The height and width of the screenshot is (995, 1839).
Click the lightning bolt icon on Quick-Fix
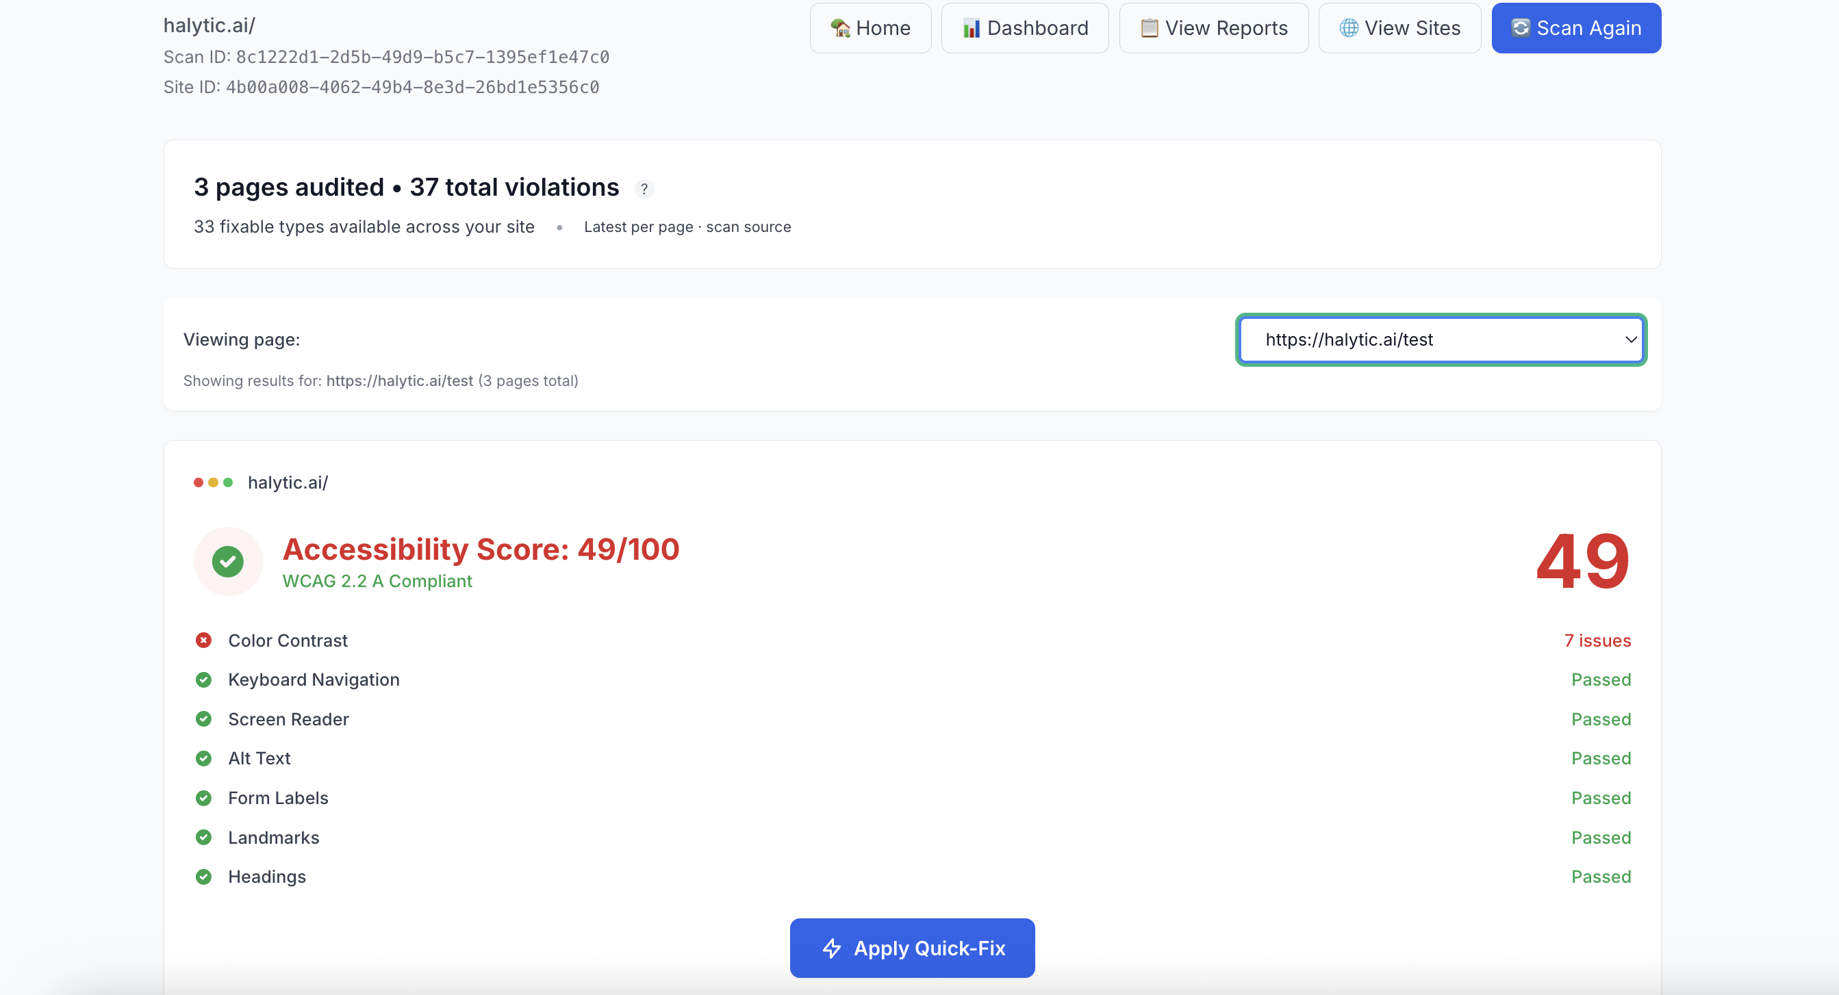832,948
